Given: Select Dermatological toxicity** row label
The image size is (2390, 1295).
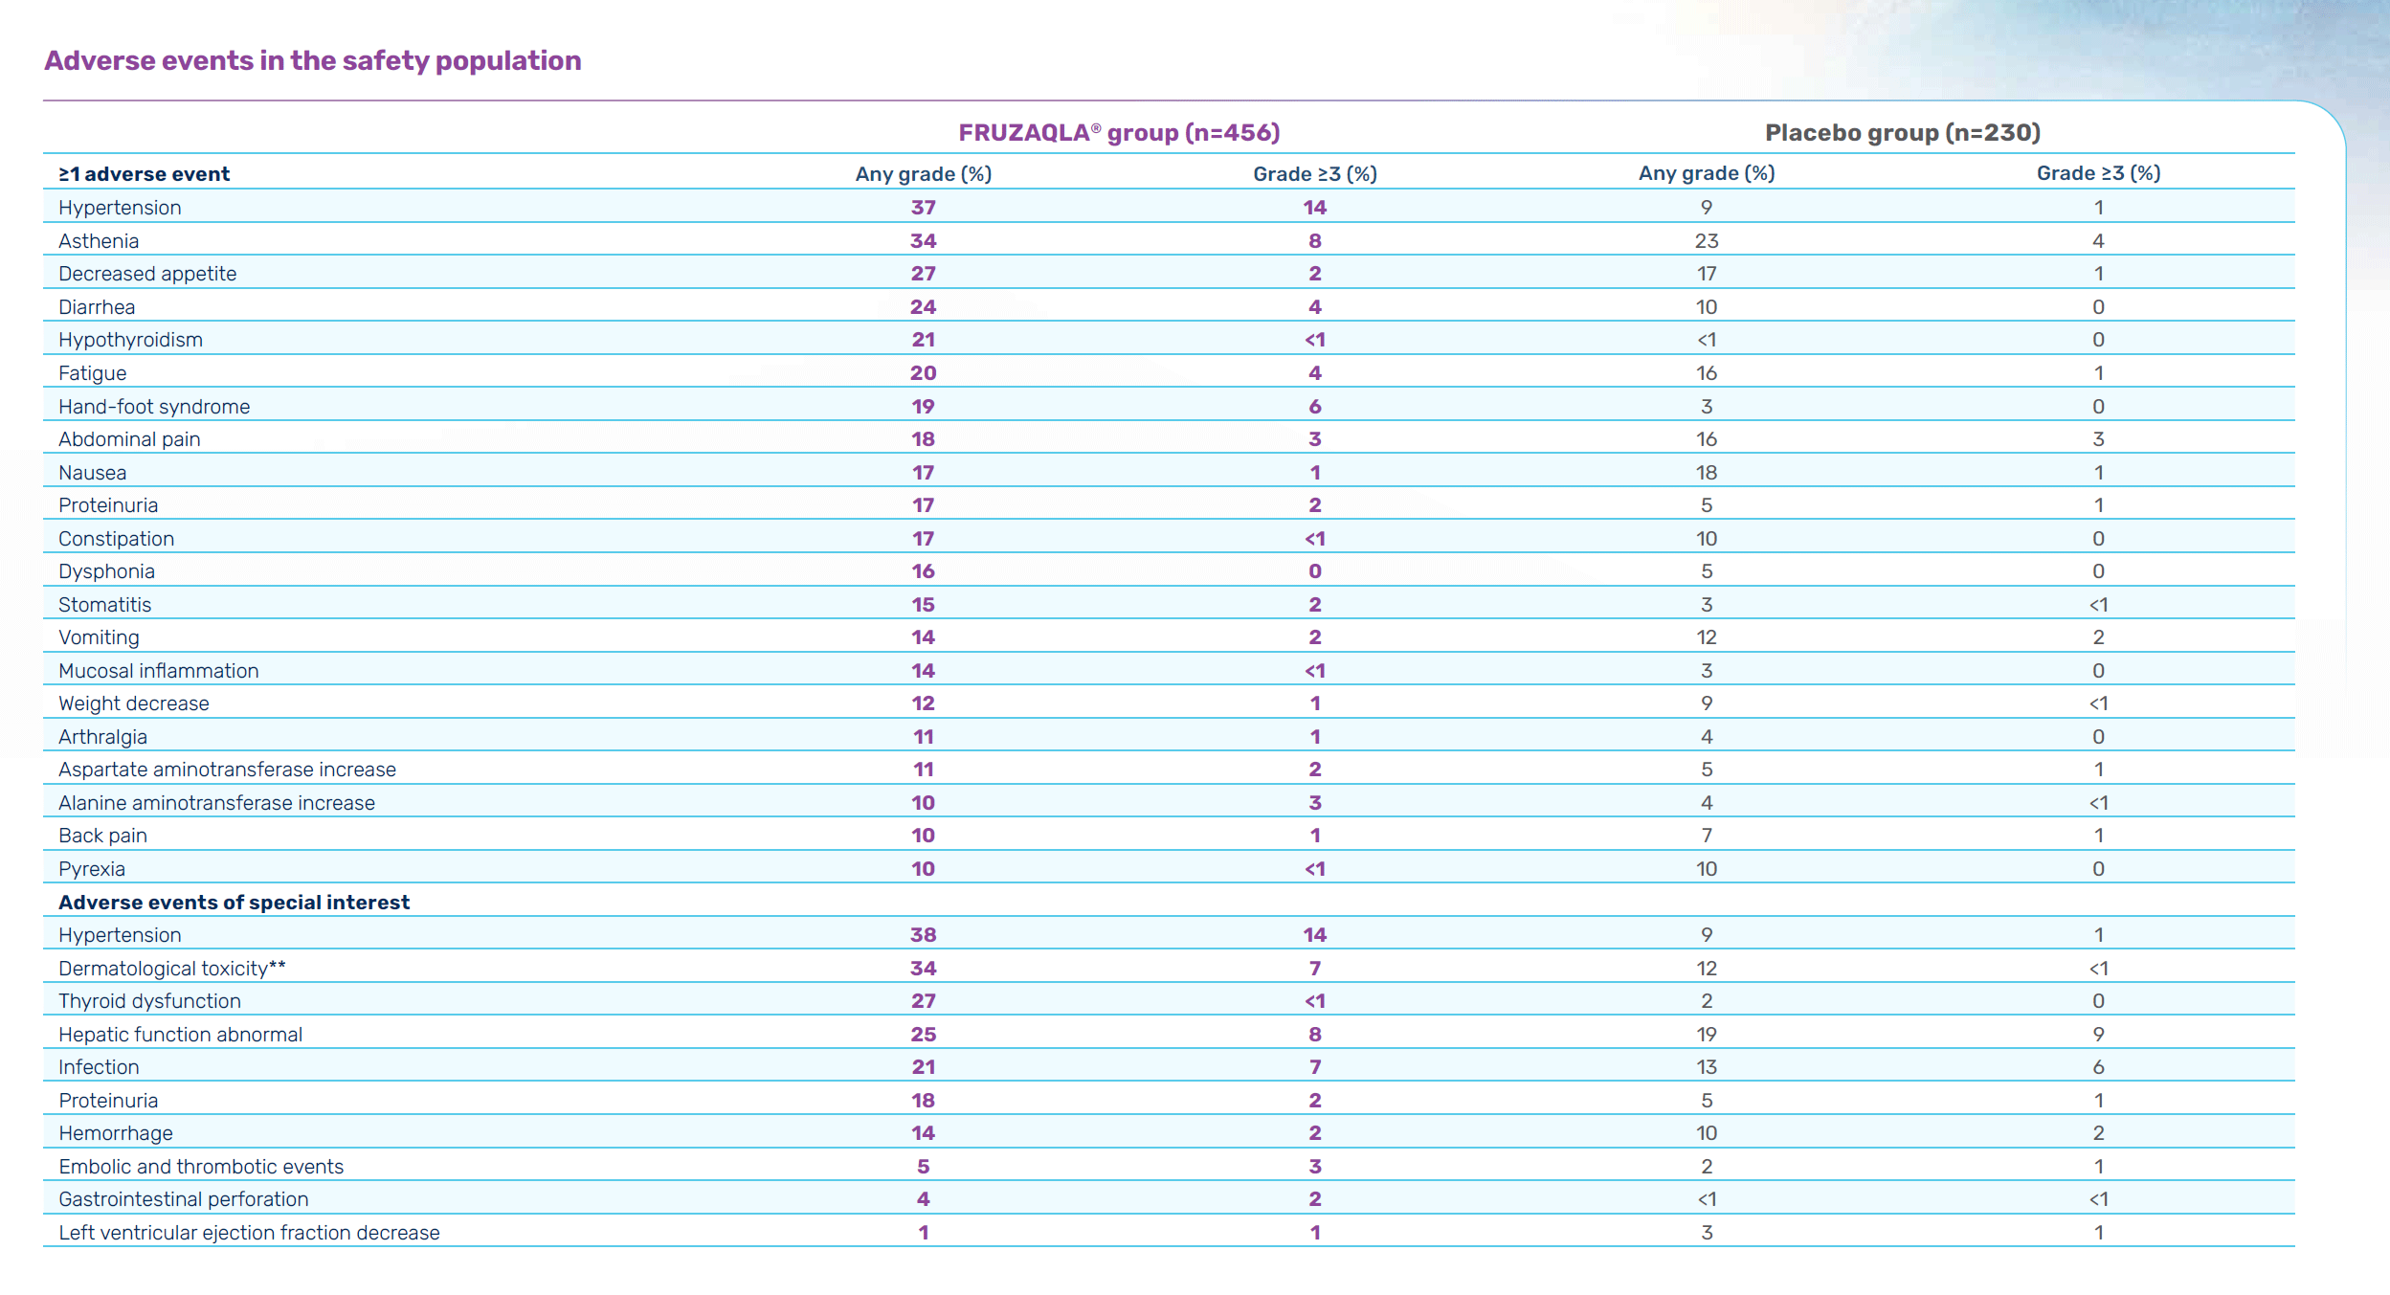Looking at the screenshot, I should (172, 969).
